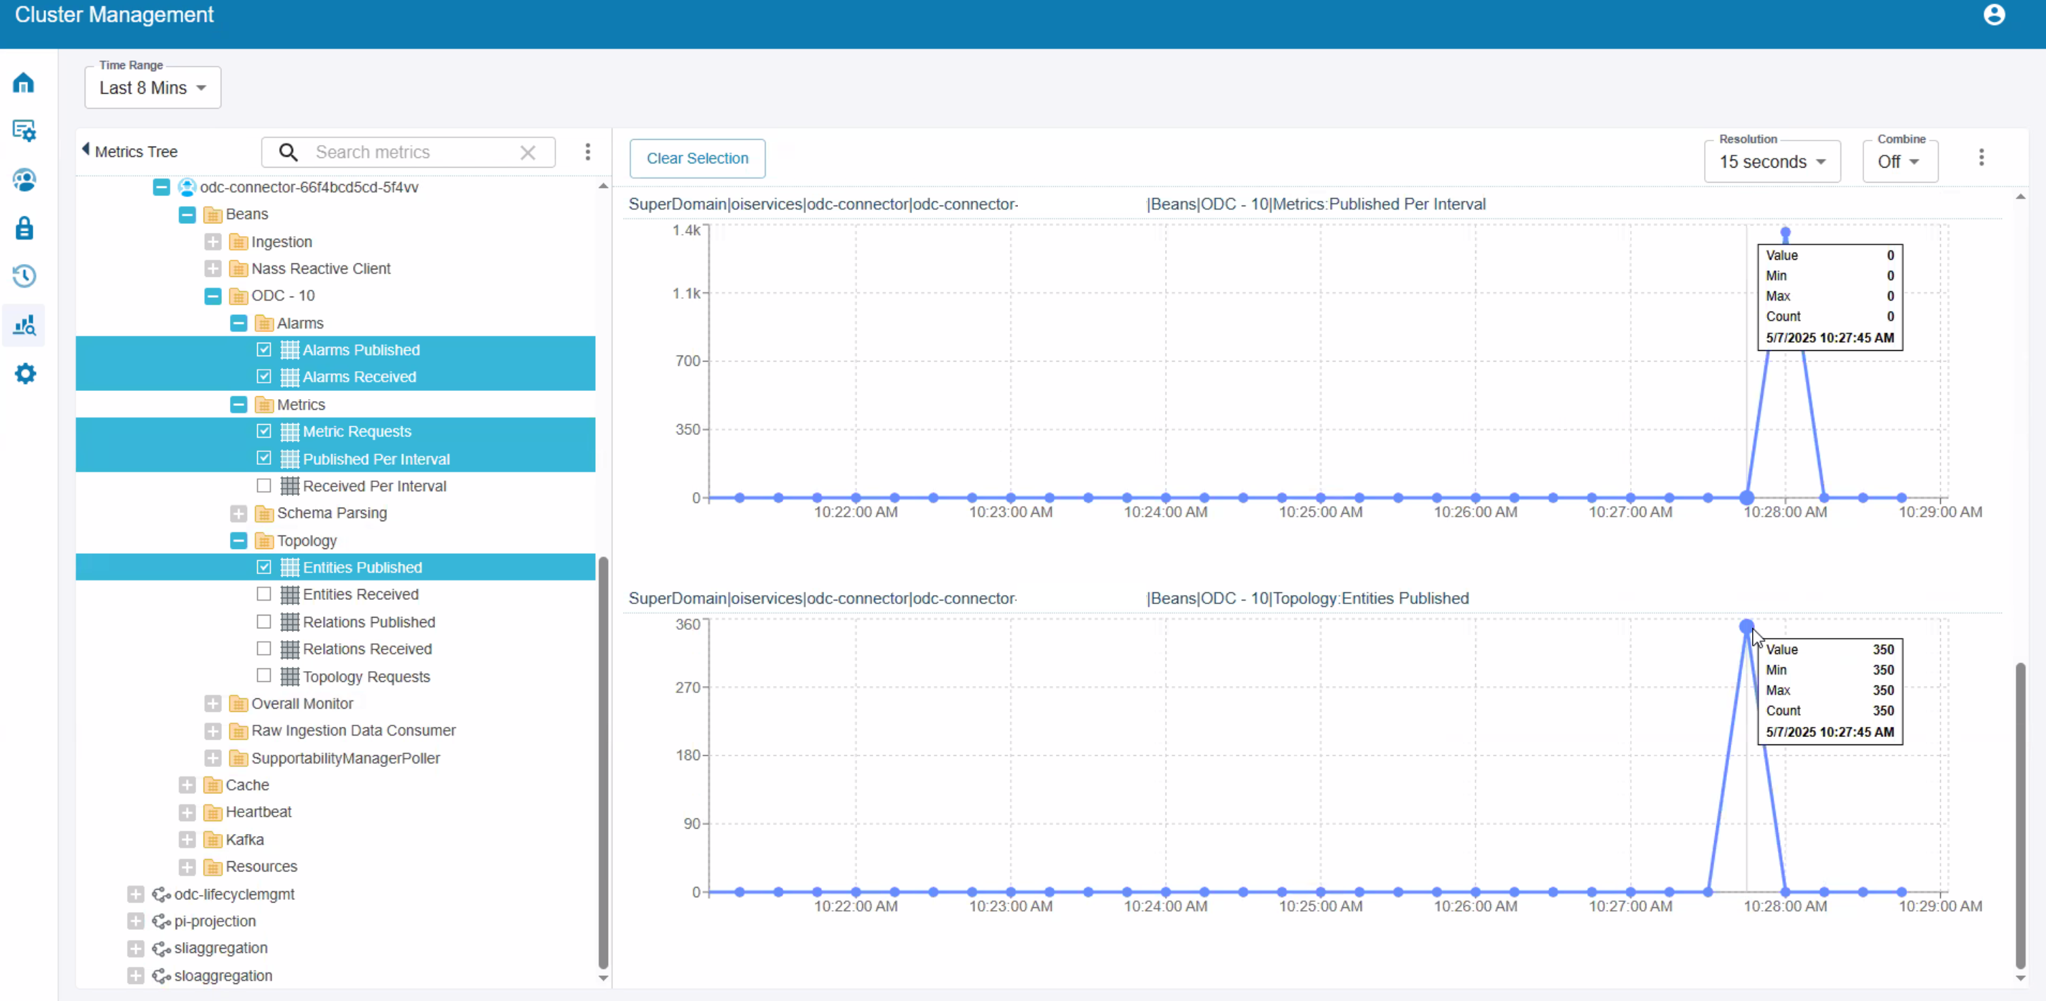This screenshot has width=2046, height=1001.
Task: Select the pi-projection tree node
Action: pyautogui.click(x=214, y=921)
